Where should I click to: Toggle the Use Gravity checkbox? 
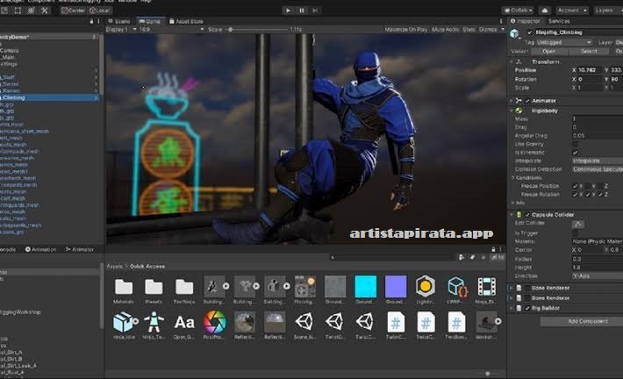[575, 144]
